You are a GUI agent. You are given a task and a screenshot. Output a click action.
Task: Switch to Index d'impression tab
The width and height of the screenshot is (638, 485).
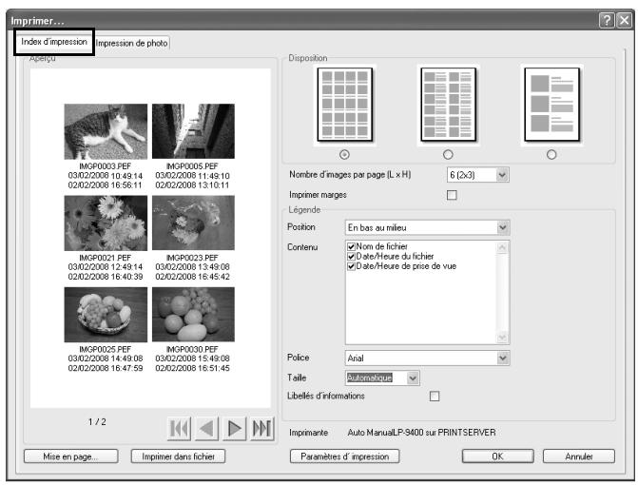tap(54, 42)
